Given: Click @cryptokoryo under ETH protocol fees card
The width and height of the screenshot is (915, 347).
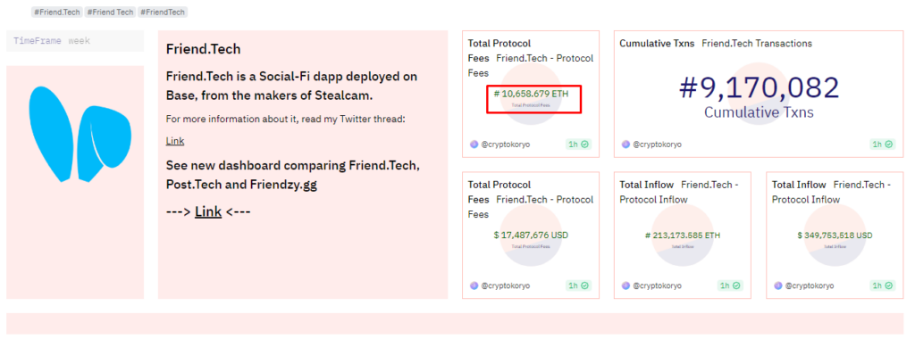Looking at the screenshot, I should pyautogui.click(x=506, y=145).
